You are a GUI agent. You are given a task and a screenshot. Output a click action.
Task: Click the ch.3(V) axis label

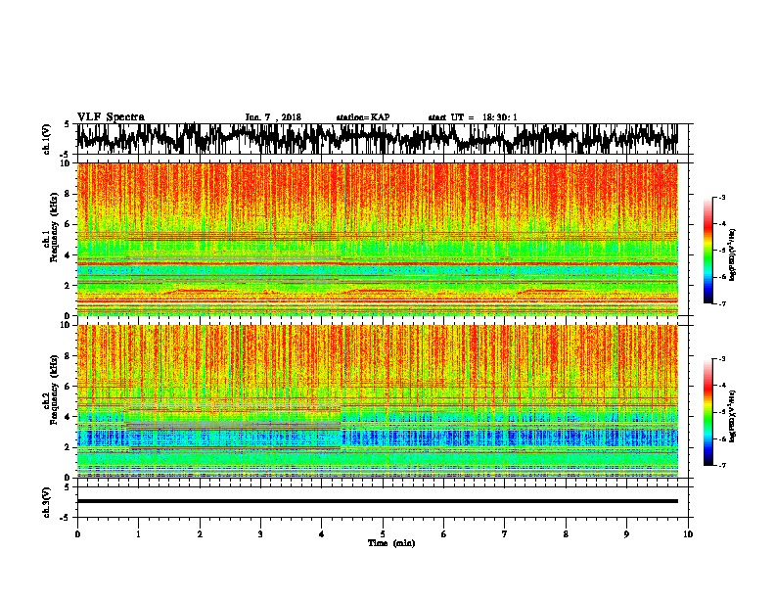(47, 502)
